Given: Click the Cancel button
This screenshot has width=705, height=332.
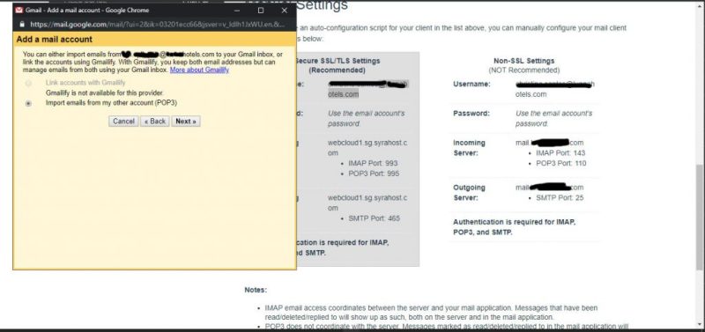Looking at the screenshot, I should coord(123,122).
